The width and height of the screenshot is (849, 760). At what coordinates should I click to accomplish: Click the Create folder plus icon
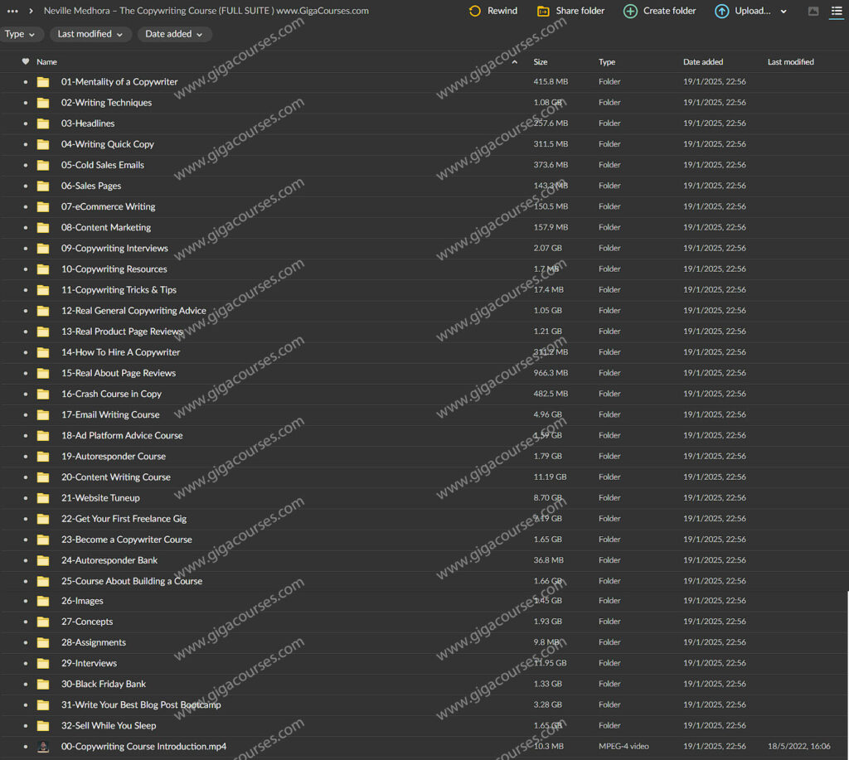click(630, 11)
